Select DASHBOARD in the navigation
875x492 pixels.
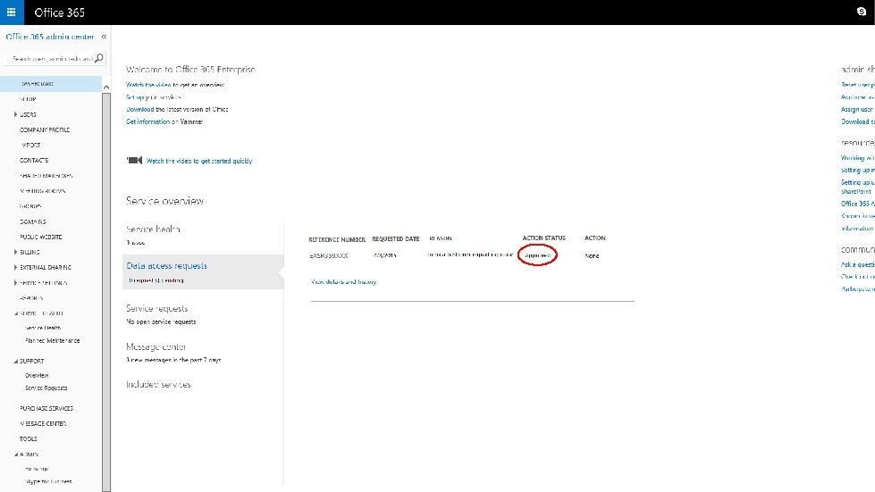point(51,84)
